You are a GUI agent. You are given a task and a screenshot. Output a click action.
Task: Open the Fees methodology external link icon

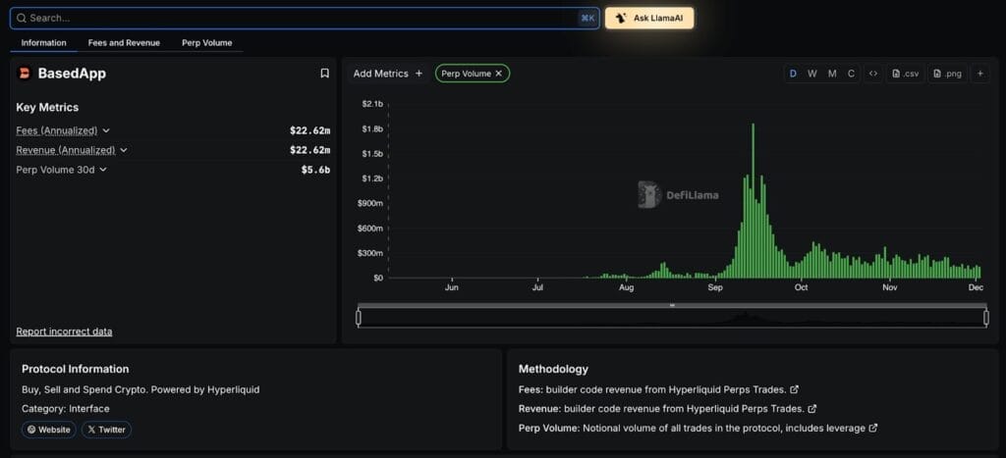794,389
